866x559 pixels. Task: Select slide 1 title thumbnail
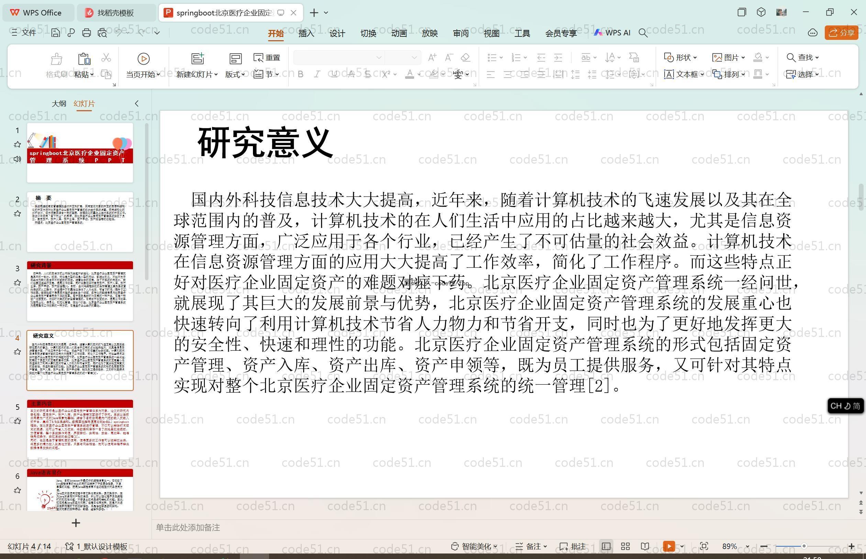pyautogui.click(x=80, y=153)
